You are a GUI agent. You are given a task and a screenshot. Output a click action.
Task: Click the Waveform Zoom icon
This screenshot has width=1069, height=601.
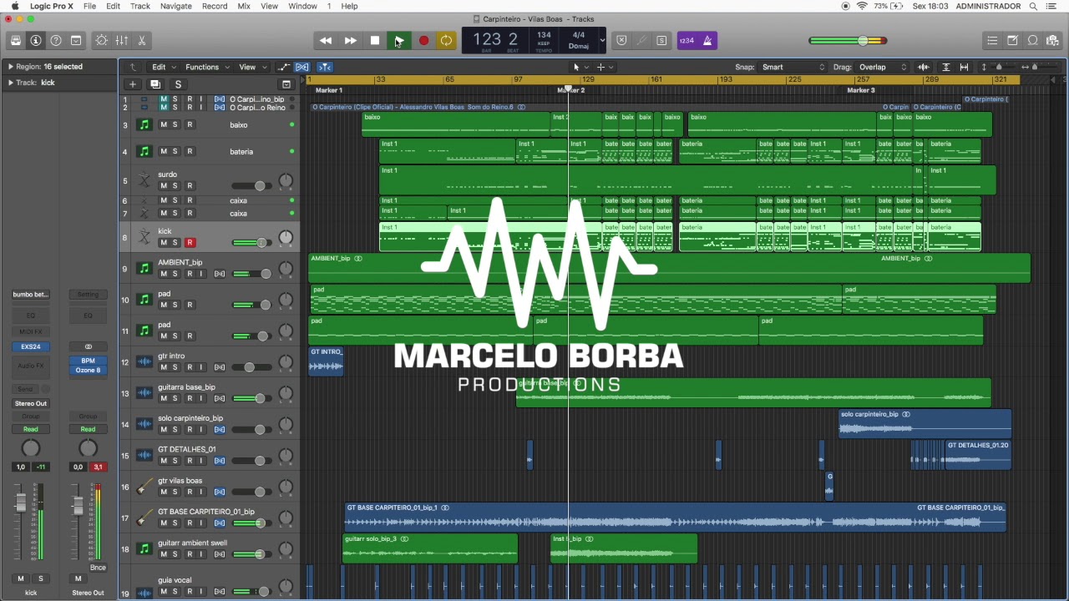924,67
